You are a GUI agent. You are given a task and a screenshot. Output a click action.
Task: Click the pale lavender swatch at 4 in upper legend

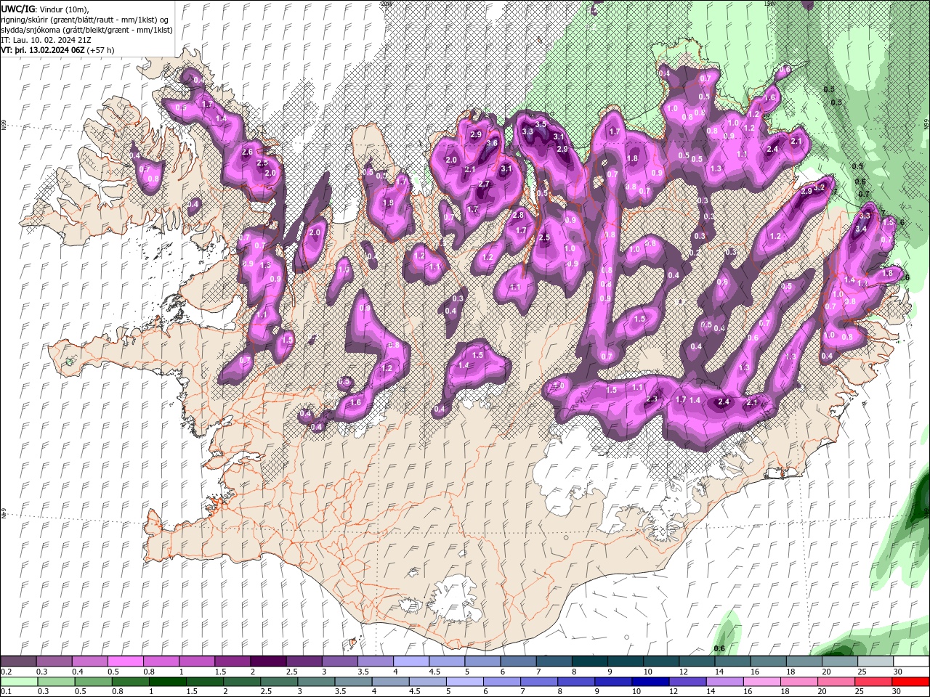click(411, 661)
